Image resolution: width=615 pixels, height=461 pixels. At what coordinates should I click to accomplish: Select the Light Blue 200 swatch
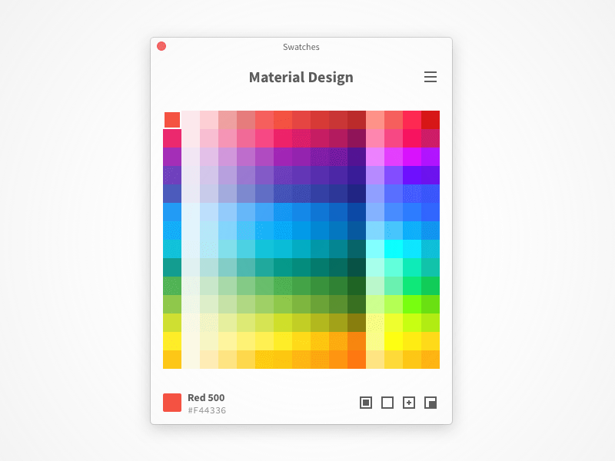[228, 230]
